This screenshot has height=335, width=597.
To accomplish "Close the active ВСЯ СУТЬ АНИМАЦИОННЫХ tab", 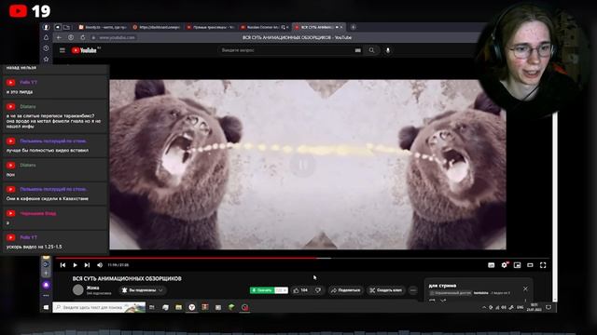I will pos(341,27).
